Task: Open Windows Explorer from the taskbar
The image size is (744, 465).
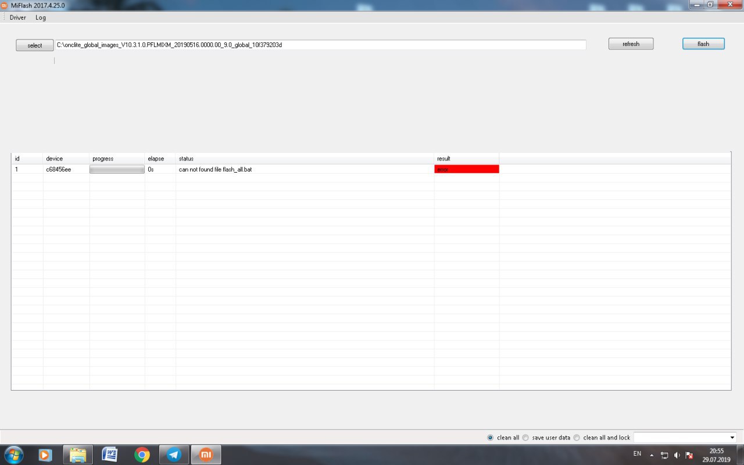Action: (78, 455)
